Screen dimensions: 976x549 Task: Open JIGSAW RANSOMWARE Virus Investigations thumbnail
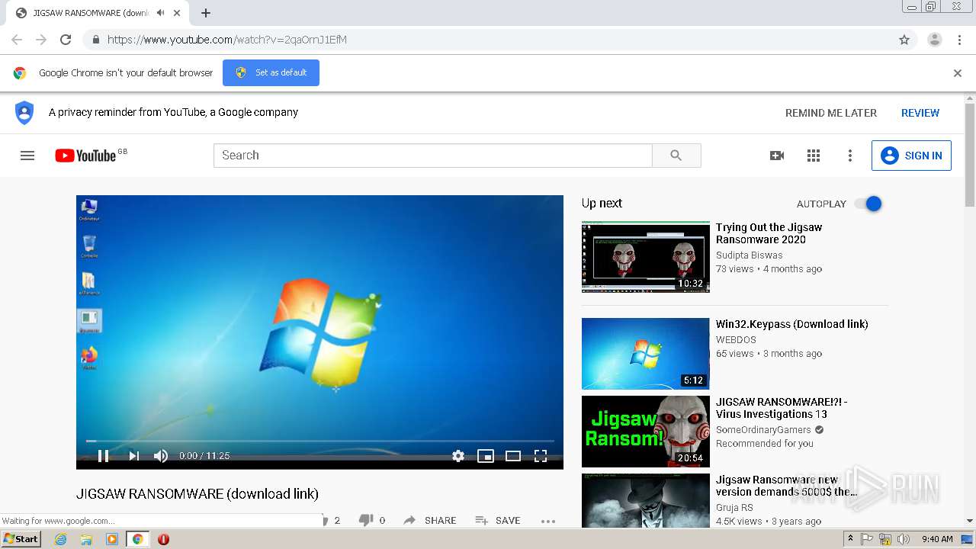tap(646, 432)
